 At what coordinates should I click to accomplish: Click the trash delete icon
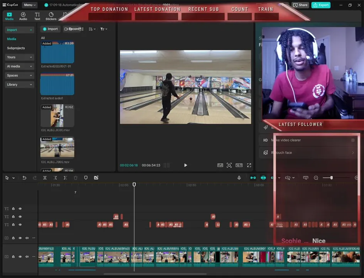pos(76,178)
